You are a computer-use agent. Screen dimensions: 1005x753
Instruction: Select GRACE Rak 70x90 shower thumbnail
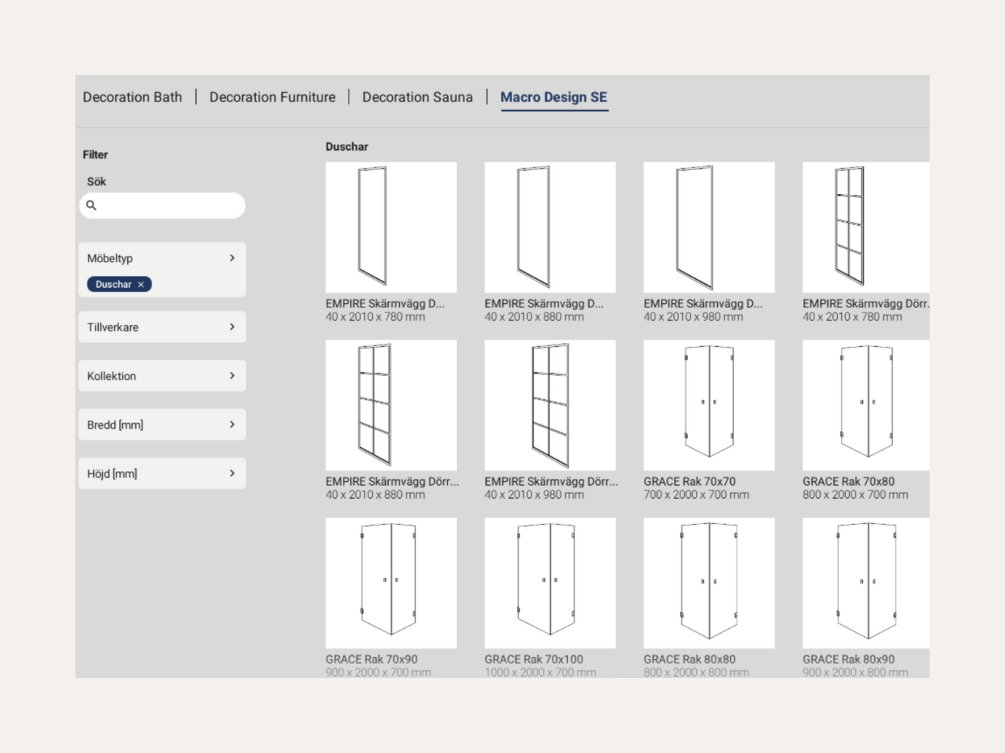[x=391, y=583]
